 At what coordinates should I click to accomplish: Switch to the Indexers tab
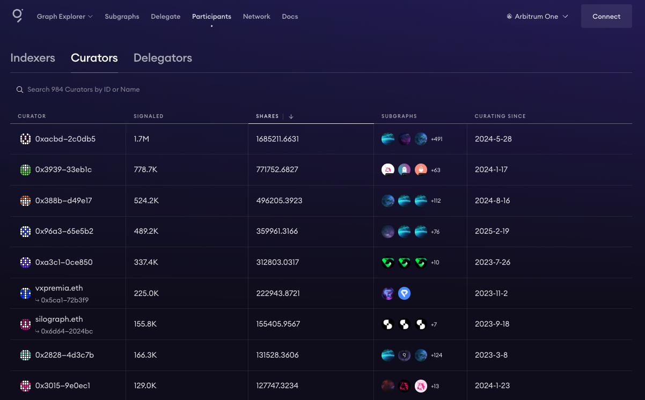pyautogui.click(x=33, y=58)
